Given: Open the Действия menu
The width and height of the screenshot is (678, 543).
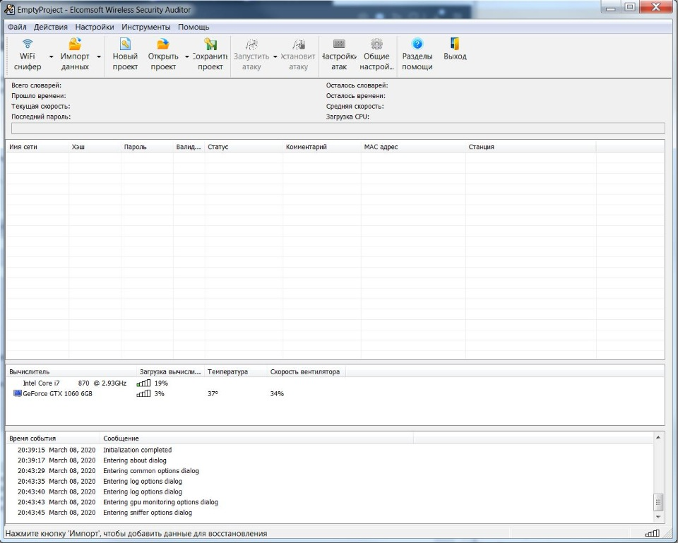Looking at the screenshot, I should (51, 27).
